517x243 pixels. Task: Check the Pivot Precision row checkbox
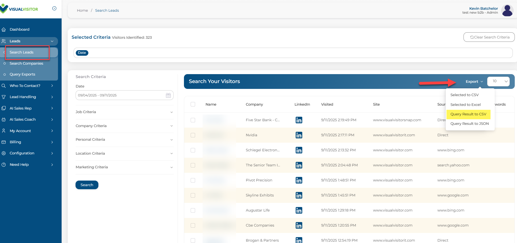click(x=193, y=180)
